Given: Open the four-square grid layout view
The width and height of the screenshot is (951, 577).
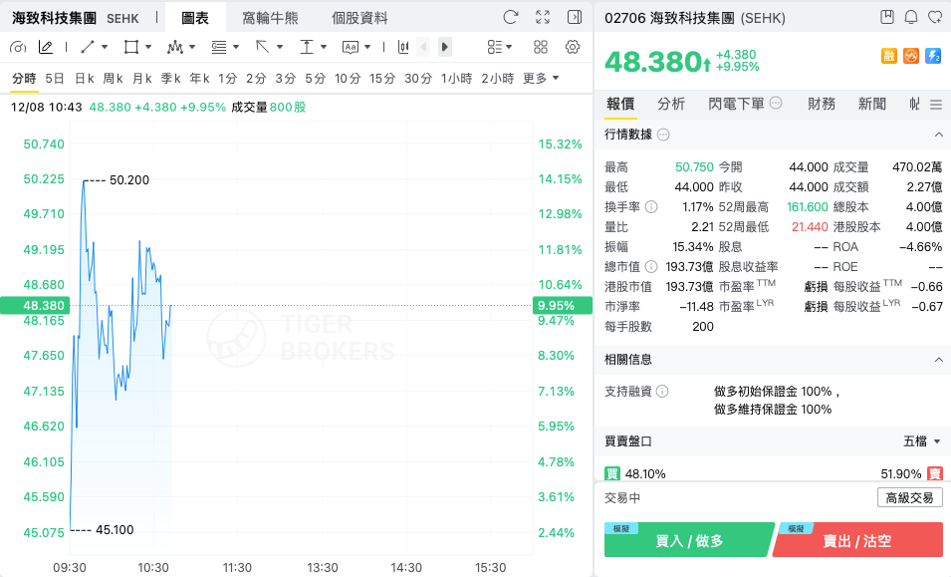Looking at the screenshot, I should [541, 47].
